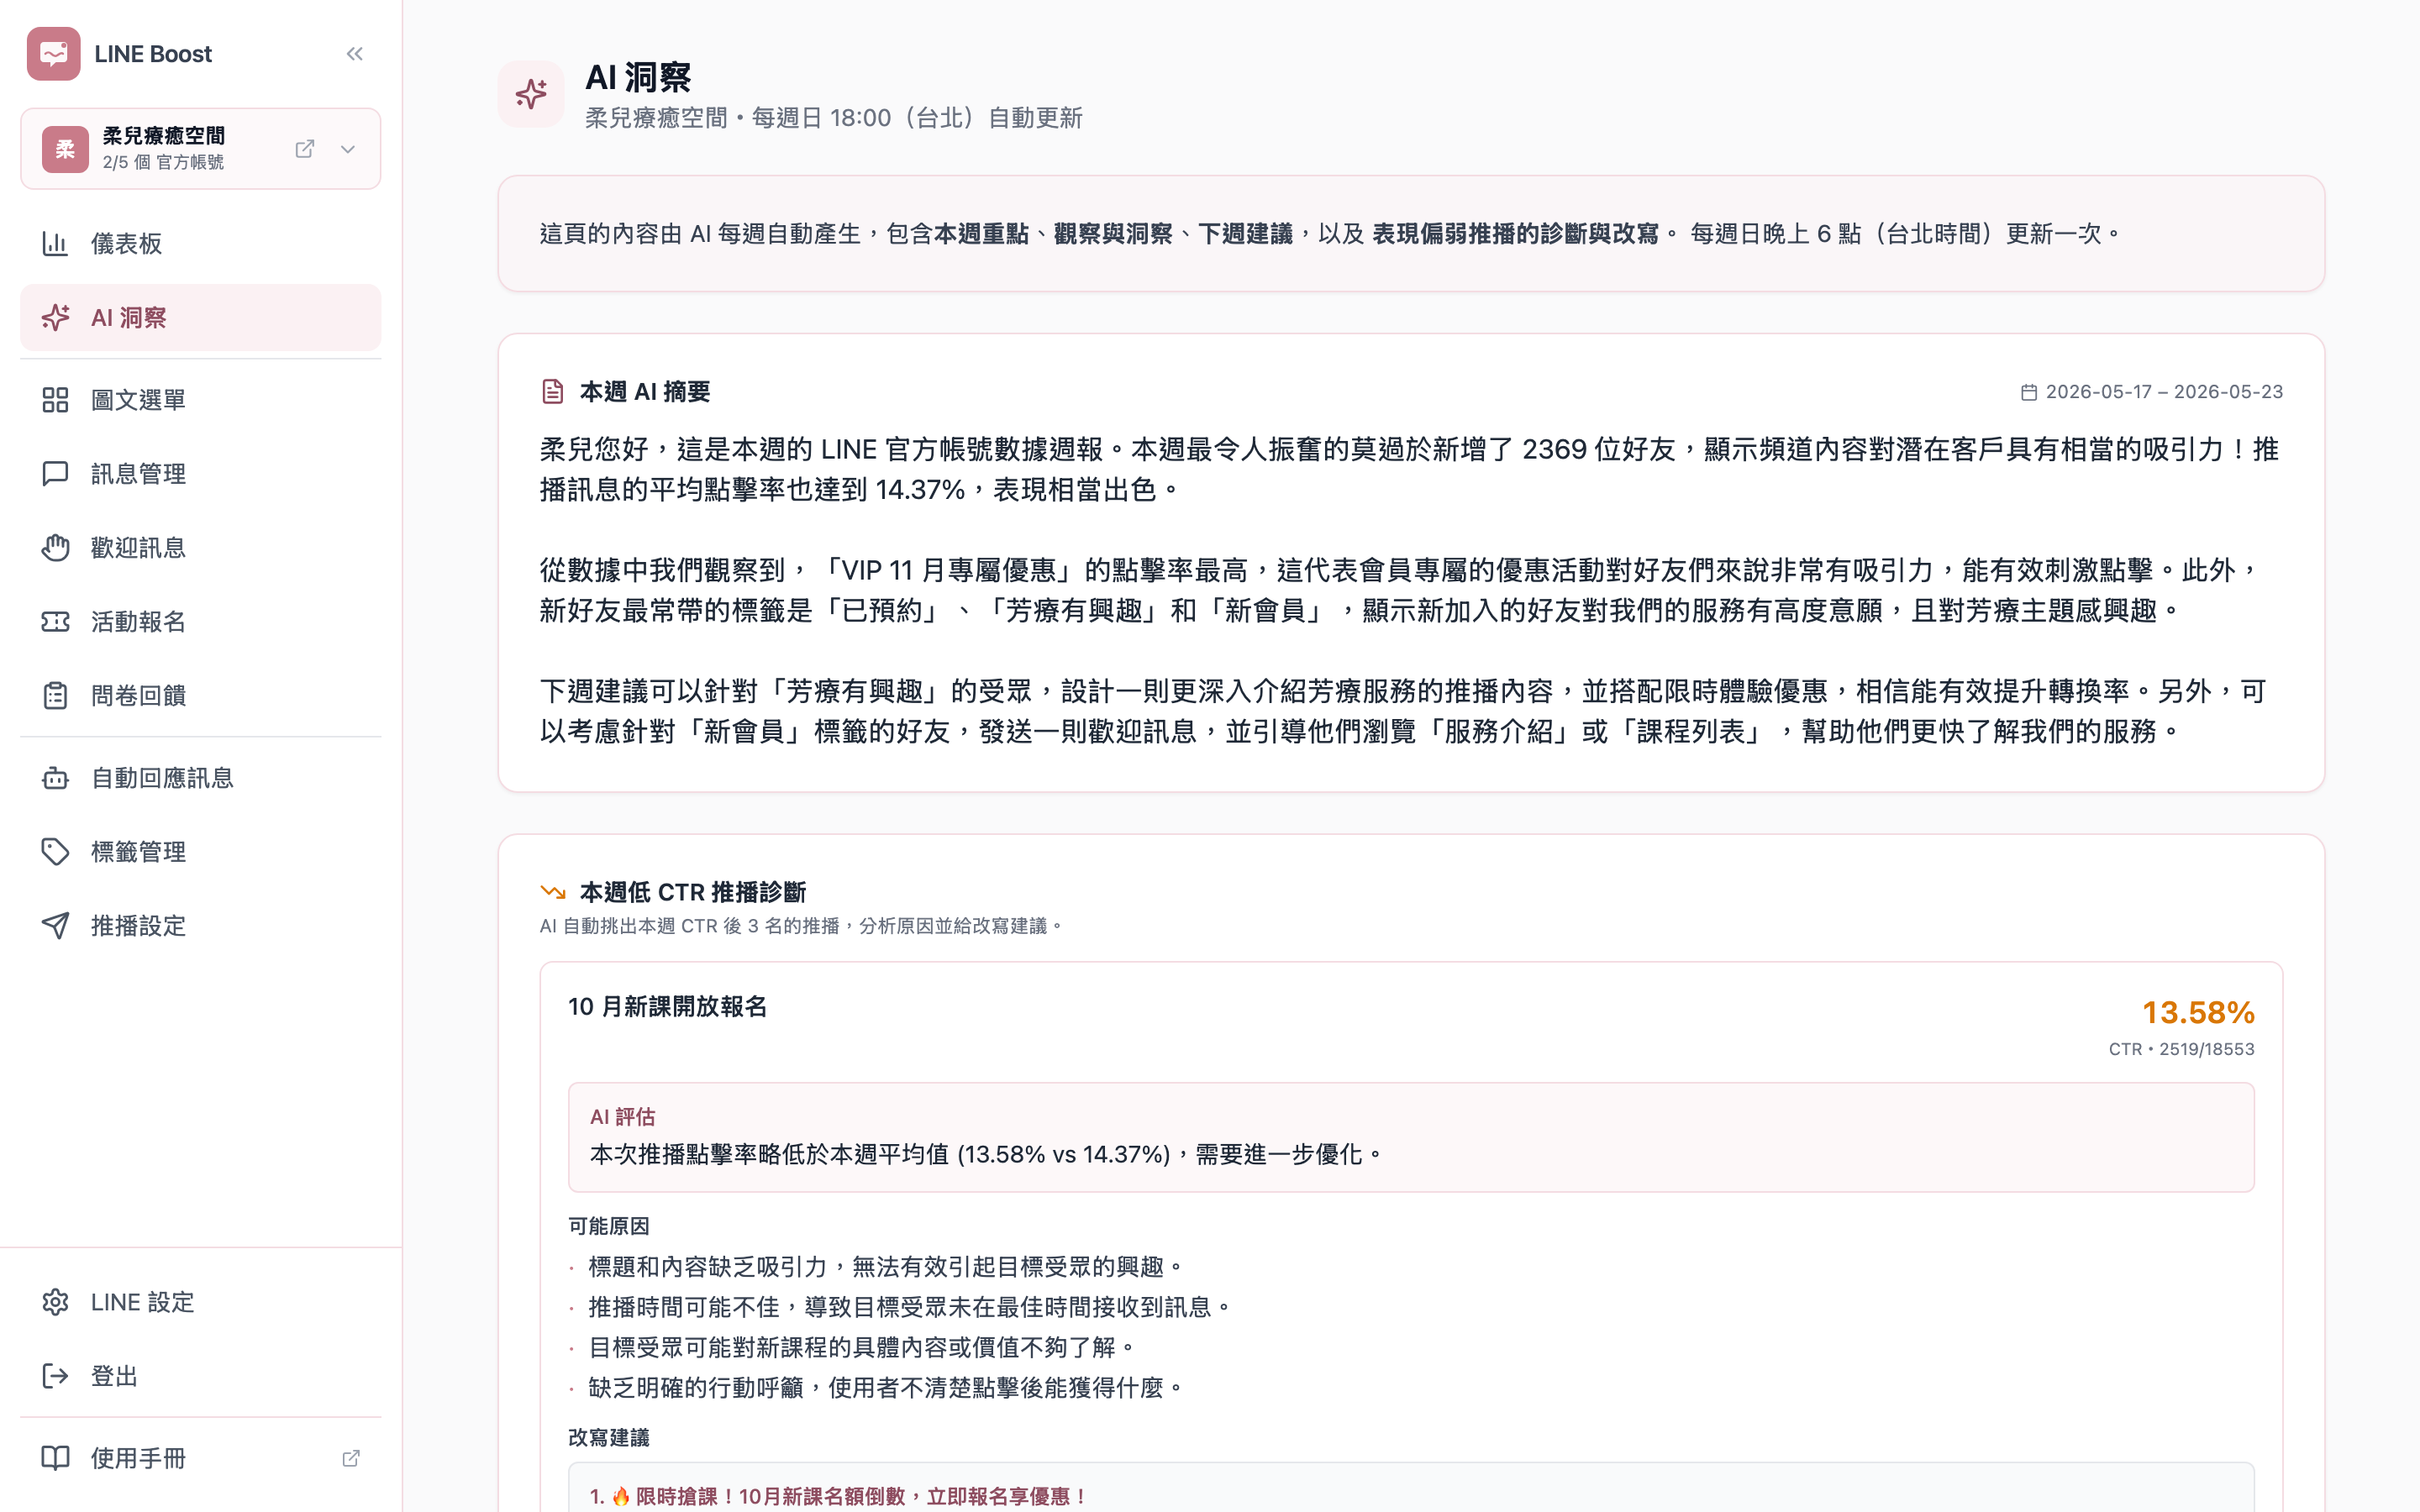2420x1512 pixels.
Task: Click the 圖文選單 grid icon
Action: [x=55, y=400]
